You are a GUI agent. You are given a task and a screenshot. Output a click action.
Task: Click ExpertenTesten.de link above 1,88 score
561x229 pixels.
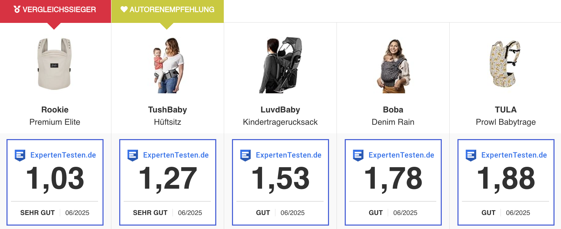tap(514, 155)
